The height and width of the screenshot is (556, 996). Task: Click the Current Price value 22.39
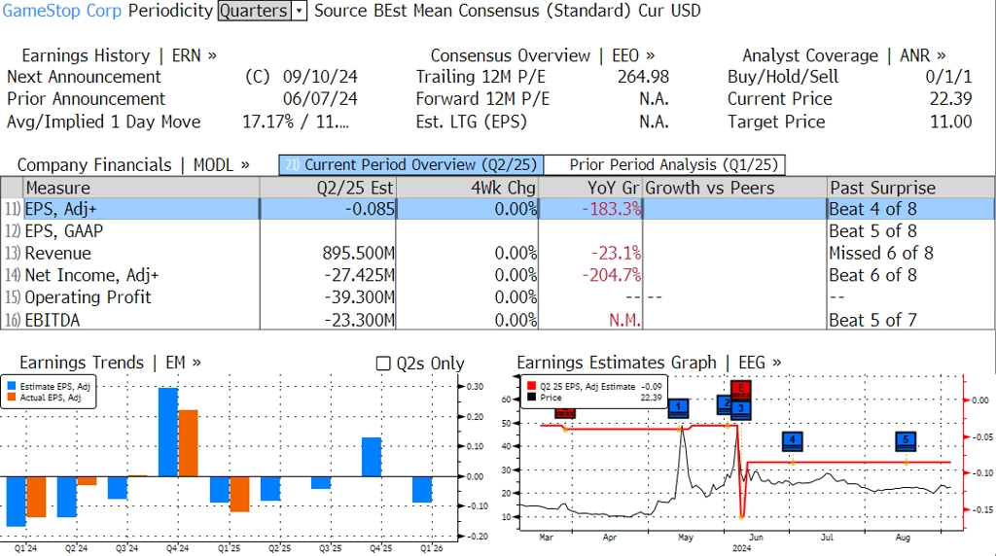point(951,99)
